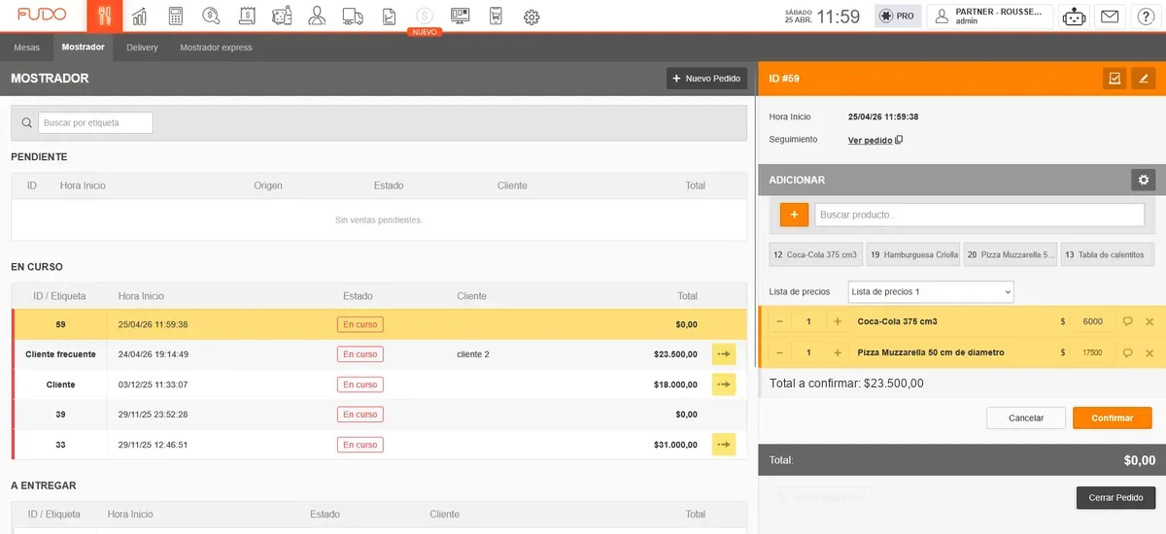Click the Cancelar button
1166x534 pixels.
[1026, 417]
